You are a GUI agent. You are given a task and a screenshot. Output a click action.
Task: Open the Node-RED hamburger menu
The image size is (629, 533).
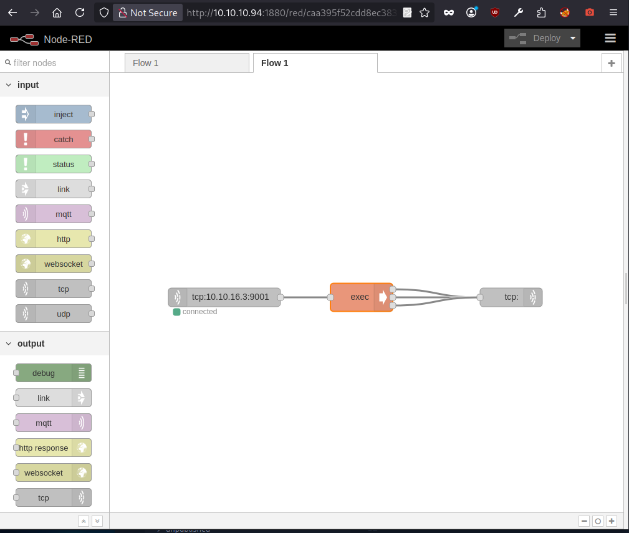[610, 38]
